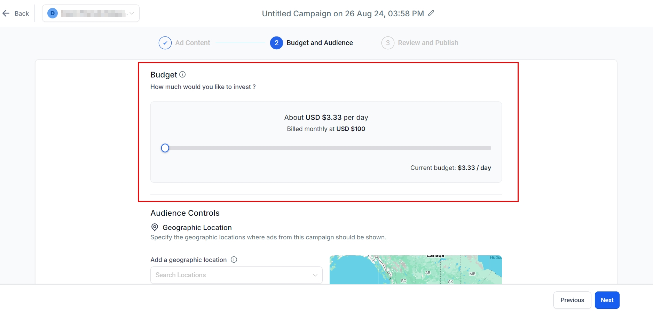This screenshot has width=653, height=313.
Task: Open the Review and Publish step label
Action: click(x=428, y=43)
